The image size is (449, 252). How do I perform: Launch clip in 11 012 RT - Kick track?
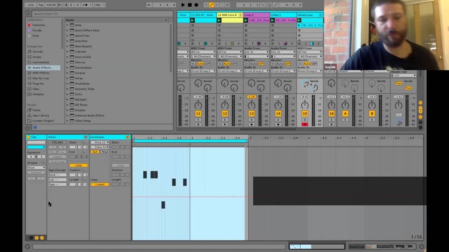(x=192, y=20)
